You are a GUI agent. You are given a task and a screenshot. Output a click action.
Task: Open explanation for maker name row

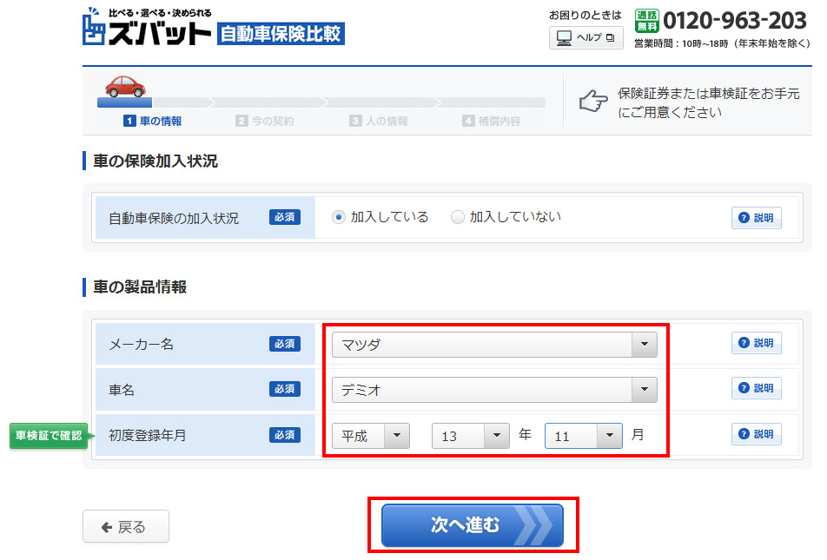[755, 343]
